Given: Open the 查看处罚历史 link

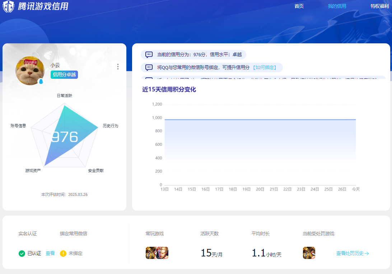Looking at the screenshot, I should pyautogui.click(x=353, y=253).
